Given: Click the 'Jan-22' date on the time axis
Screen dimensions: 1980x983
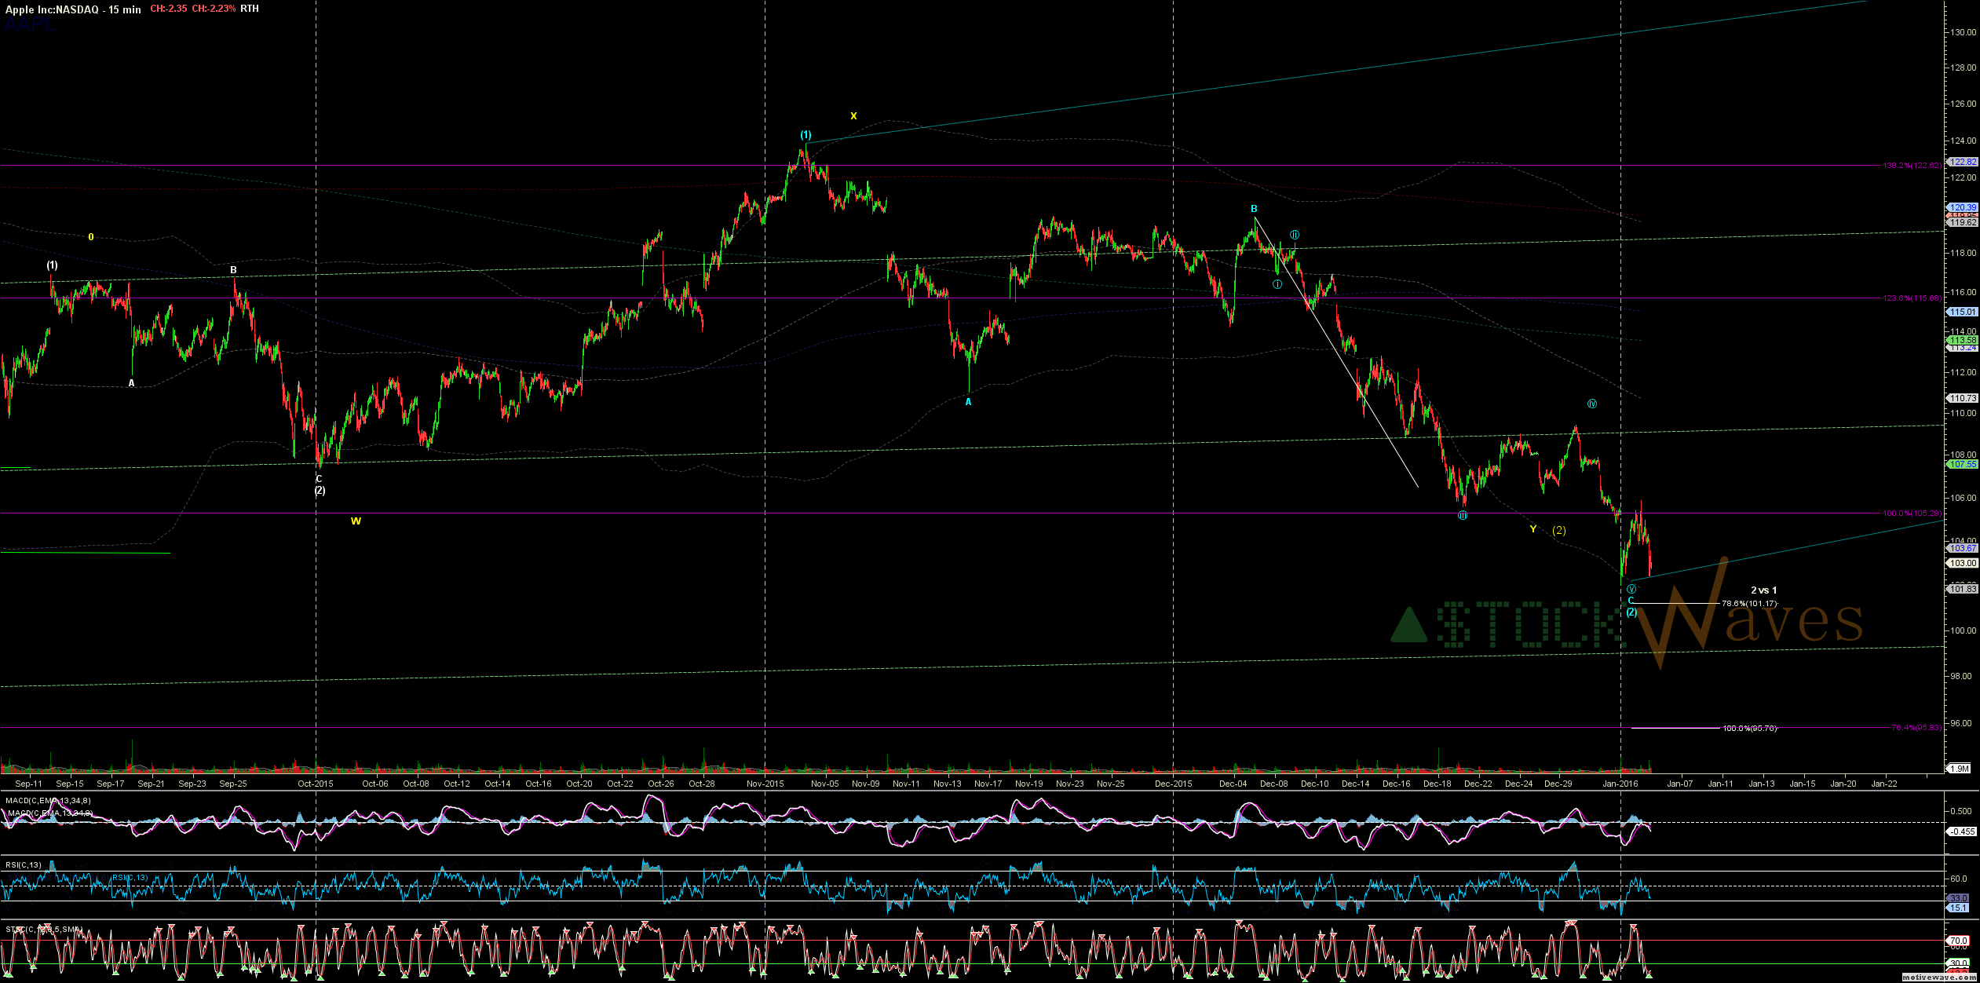Looking at the screenshot, I should coord(1884,784).
